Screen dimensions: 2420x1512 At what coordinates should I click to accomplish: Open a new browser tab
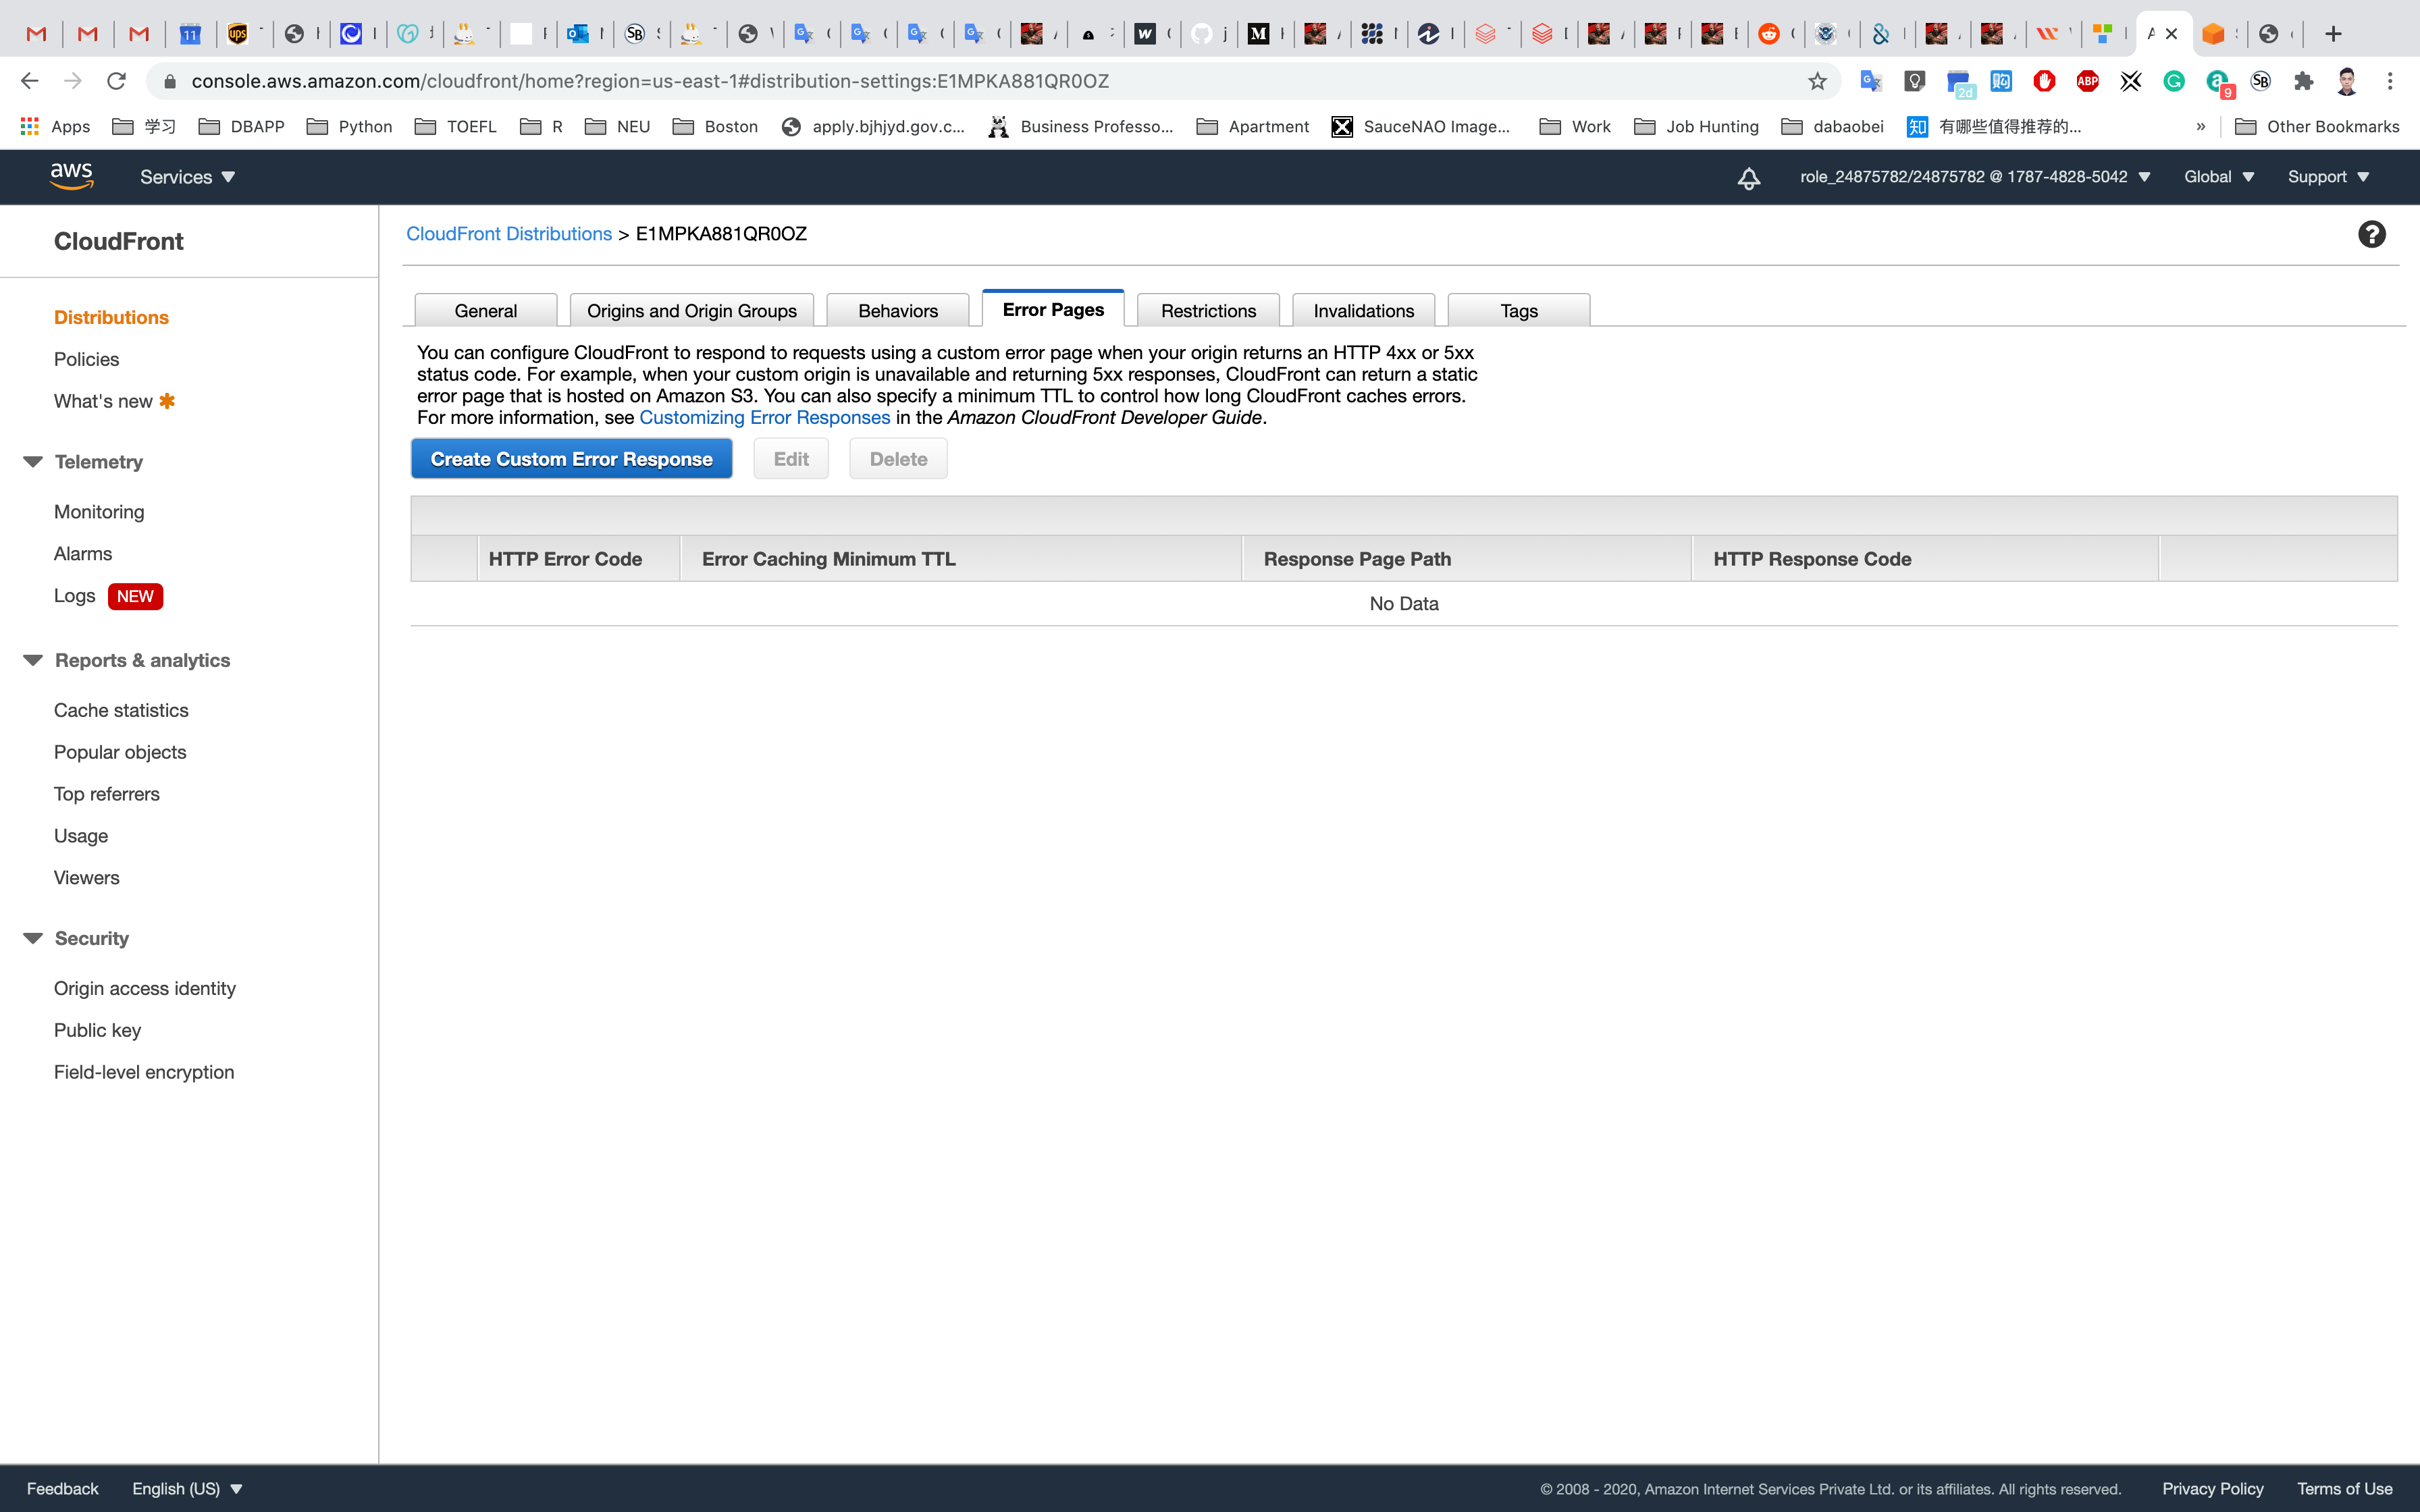2333,34
